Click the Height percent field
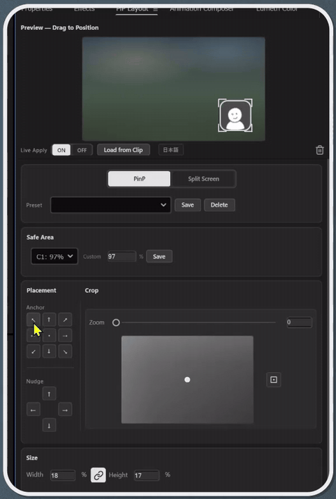Image resolution: width=336 pixels, height=499 pixels. 146,475
